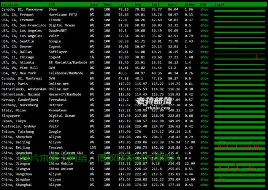Open show link for Shenzhen Aliyun

204,137
